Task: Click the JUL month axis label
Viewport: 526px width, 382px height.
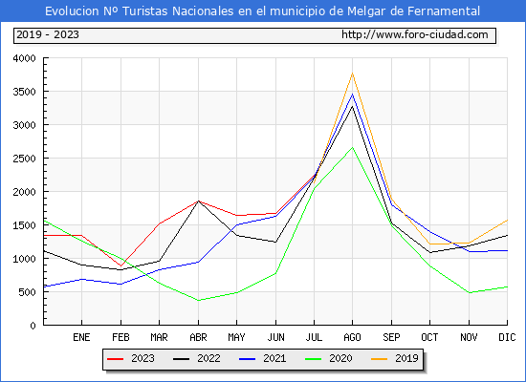Action: point(314,337)
